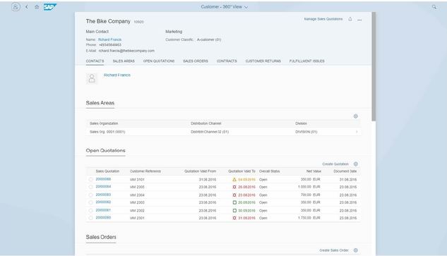Expand the DIVISION (01) sales area row chevron
Image resolution: width=447 pixels, height=256 pixels.
tap(357, 132)
